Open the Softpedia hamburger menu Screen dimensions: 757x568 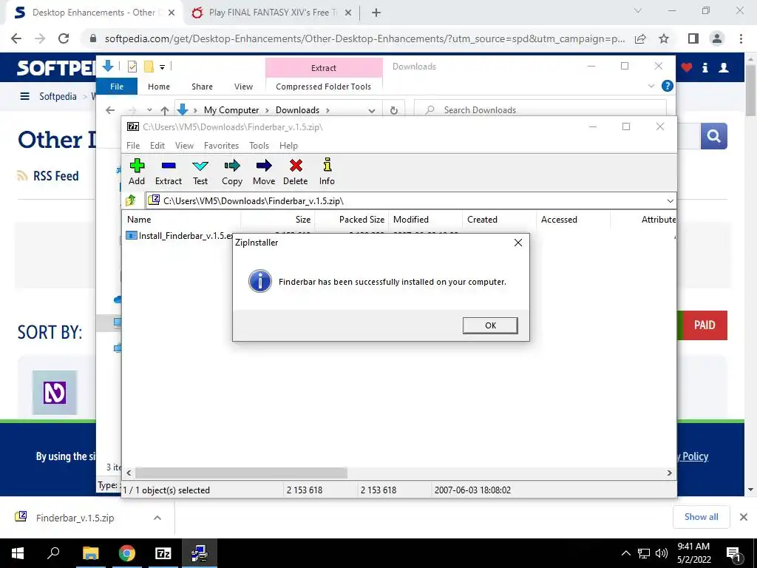pyautogui.click(x=24, y=97)
